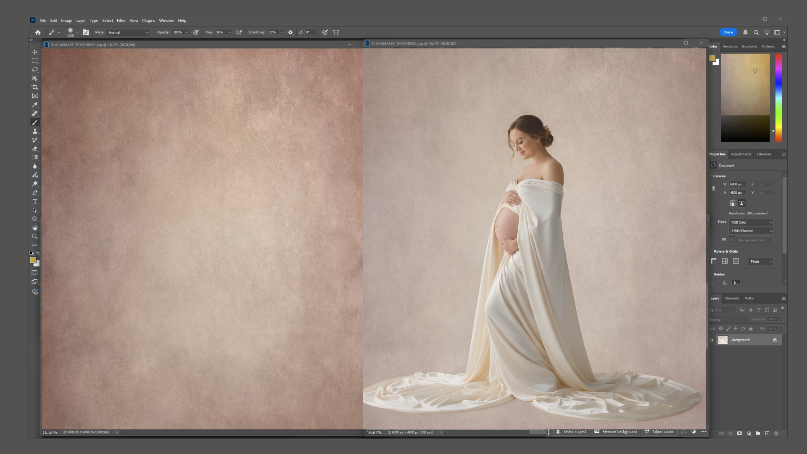The height and width of the screenshot is (454, 807).
Task: Select the Zoom tool
Action: (35, 236)
